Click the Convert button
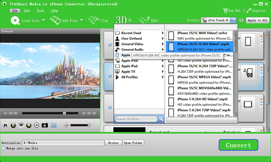Screen dimensions: 271x162 click(238, 145)
